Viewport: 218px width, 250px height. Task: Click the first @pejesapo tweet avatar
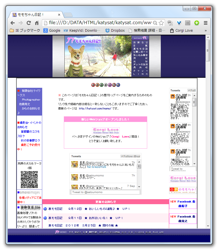click(173, 96)
